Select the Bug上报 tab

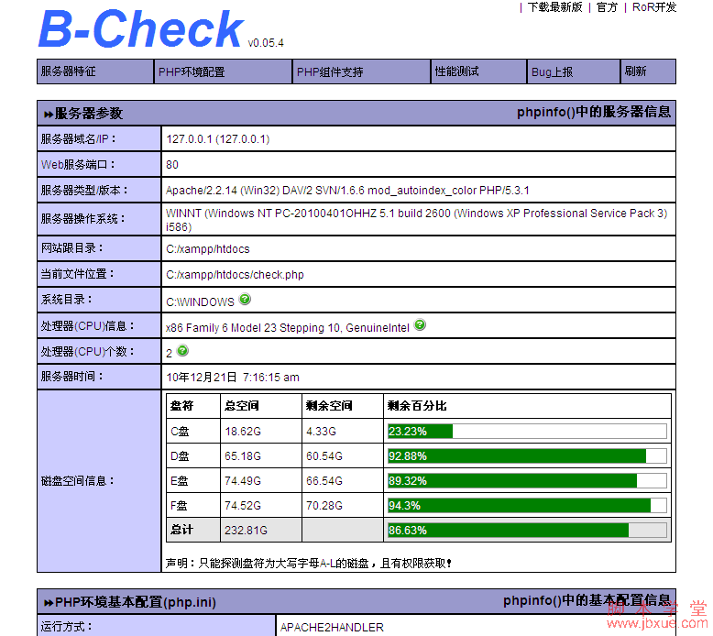click(552, 71)
